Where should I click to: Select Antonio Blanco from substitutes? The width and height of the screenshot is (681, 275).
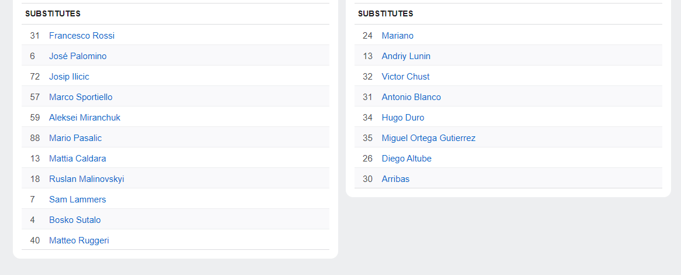tap(411, 97)
